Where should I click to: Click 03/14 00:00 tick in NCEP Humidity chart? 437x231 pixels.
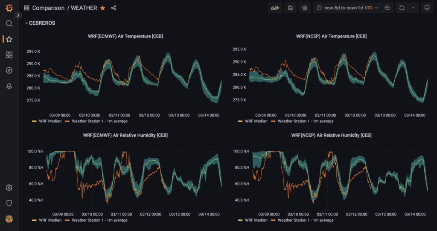[x=415, y=214]
